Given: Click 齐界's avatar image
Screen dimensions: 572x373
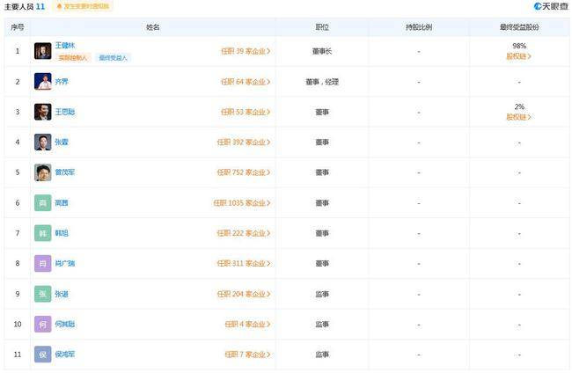Looking at the screenshot, I should tap(42, 82).
